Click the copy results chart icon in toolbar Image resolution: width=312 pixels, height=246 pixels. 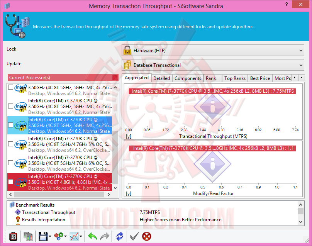point(28,236)
